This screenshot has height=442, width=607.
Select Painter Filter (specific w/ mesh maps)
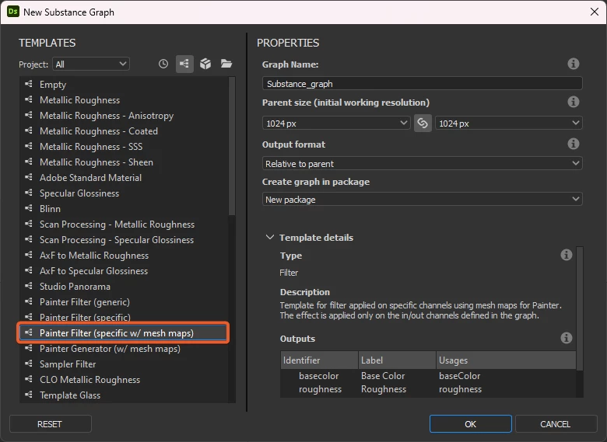tap(124, 333)
